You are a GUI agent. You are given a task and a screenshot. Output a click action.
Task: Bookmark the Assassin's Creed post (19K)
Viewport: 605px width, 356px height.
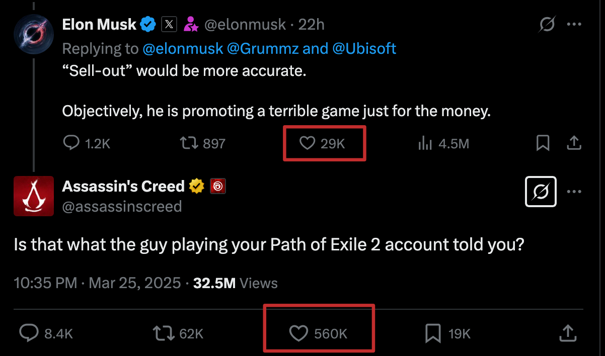[433, 333]
